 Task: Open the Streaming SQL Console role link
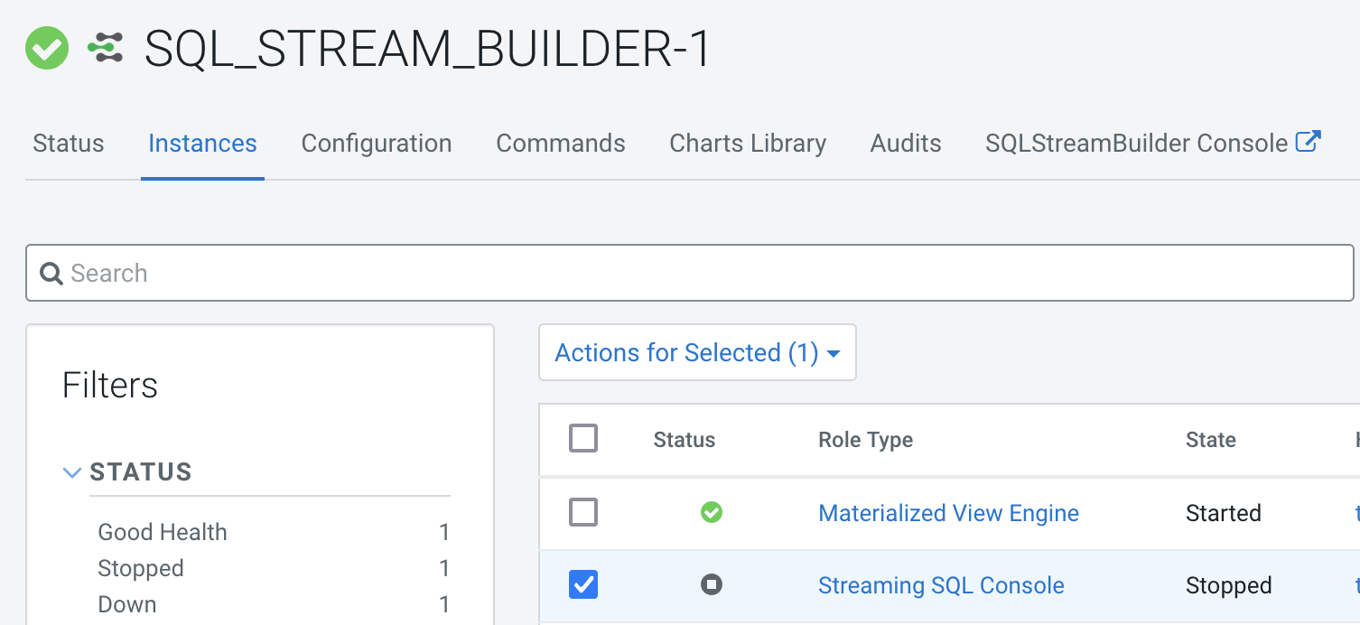941,585
